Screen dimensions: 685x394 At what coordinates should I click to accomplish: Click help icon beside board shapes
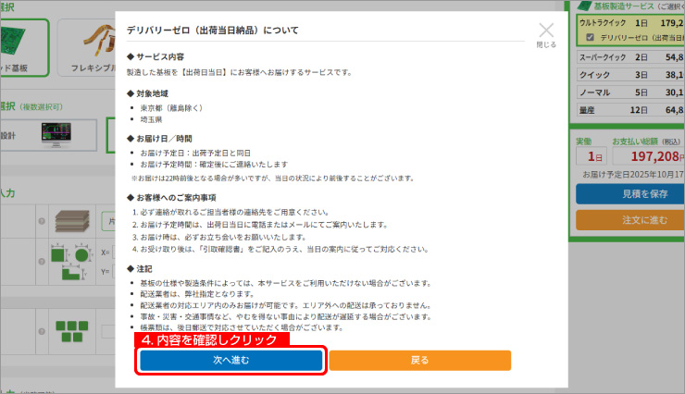(x=43, y=261)
